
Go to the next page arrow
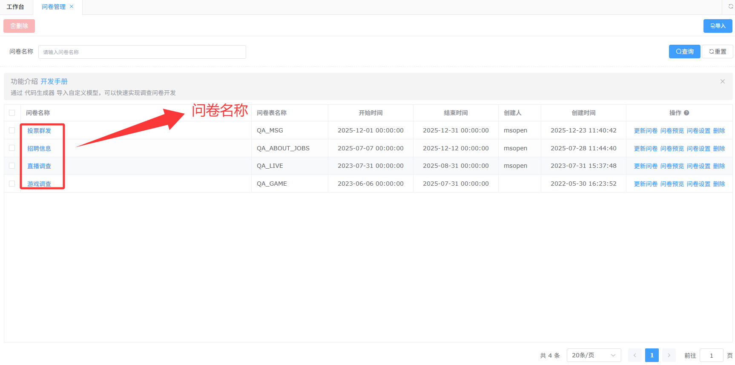669,355
